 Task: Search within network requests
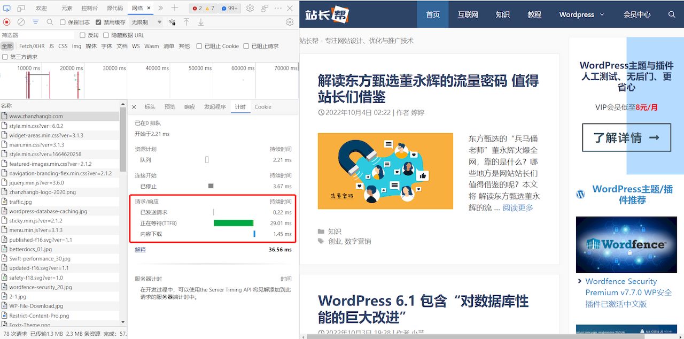[x=50, y=22]
